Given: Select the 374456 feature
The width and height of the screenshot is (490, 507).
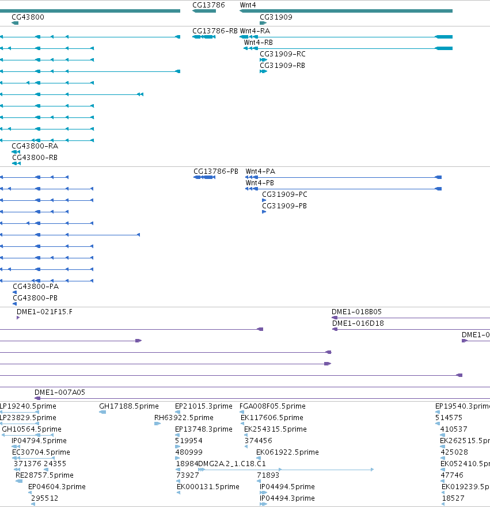Looking at the screenshot, I should (246, 447).
